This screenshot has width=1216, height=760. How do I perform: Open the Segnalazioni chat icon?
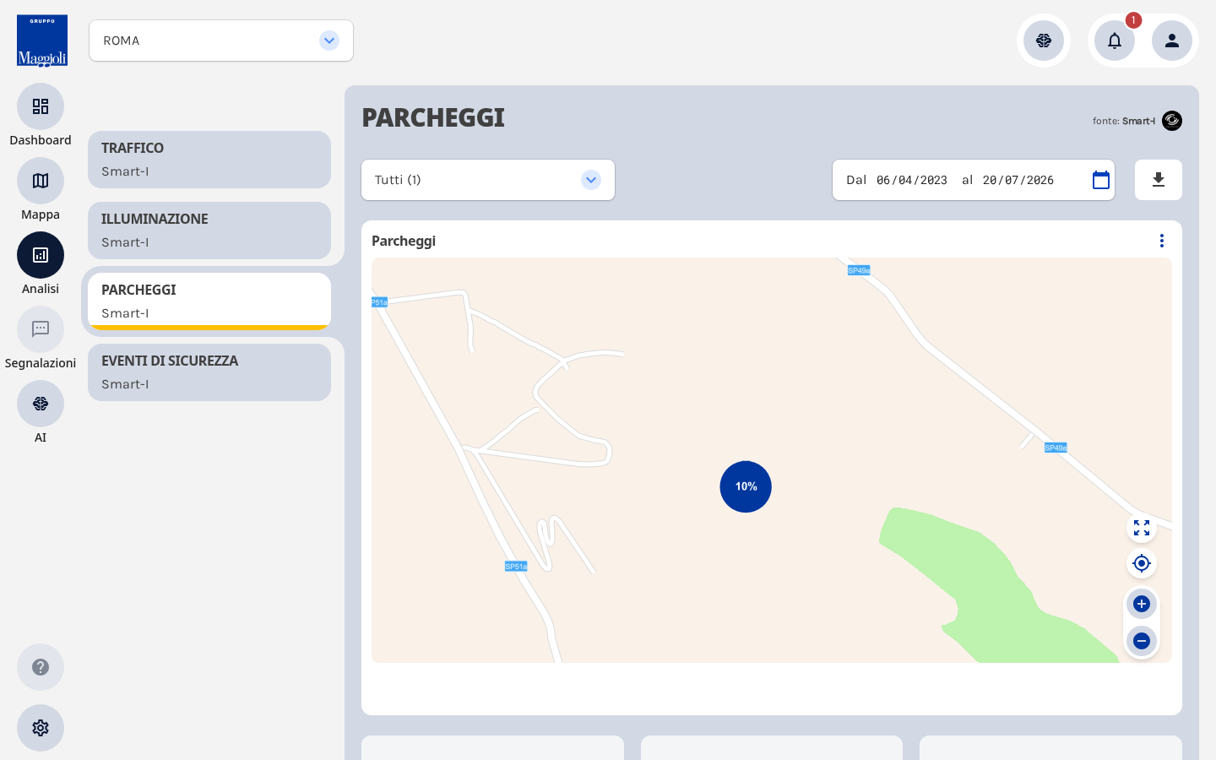click(41, 329)
